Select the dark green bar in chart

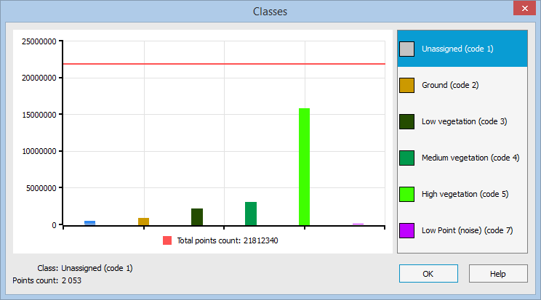point(197,216)
